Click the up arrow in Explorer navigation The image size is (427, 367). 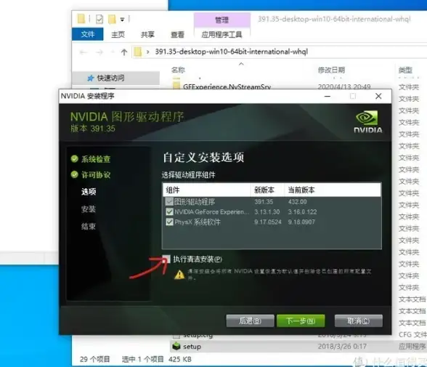tap(124, 52)
